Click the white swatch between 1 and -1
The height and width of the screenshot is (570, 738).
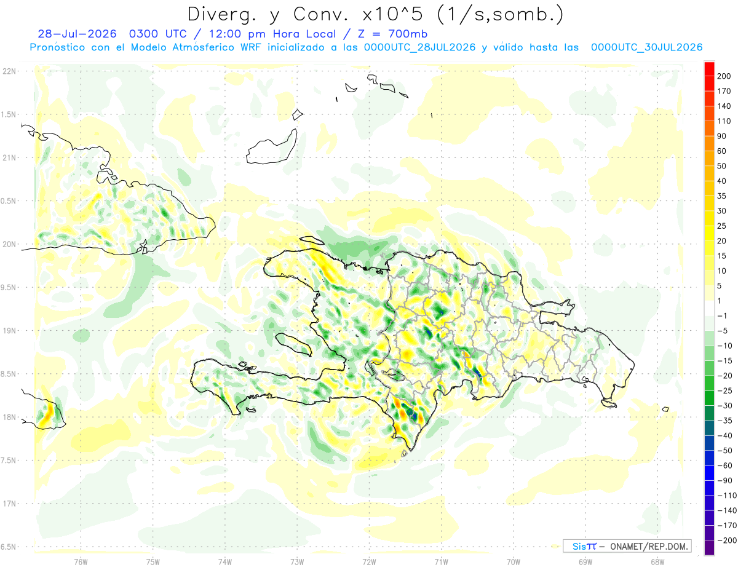pos(709,308)
